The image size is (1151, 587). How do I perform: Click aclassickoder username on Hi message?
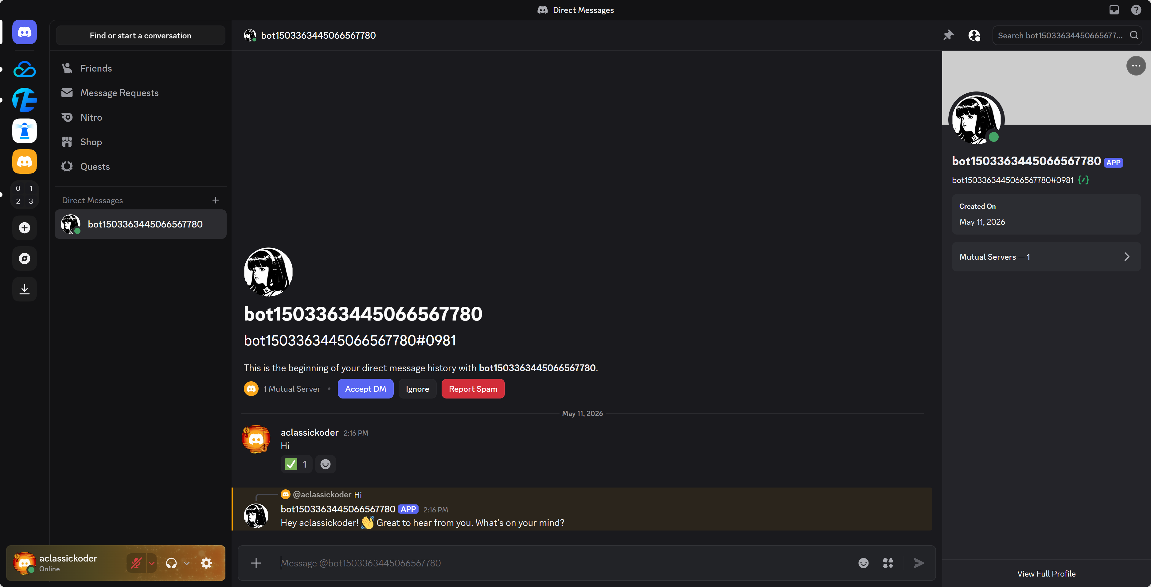[x=309, y=433]
